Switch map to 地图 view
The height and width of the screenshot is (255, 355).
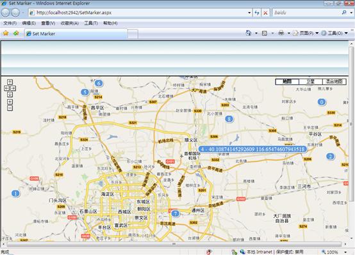pyautogui.click(x=287, y=82)
